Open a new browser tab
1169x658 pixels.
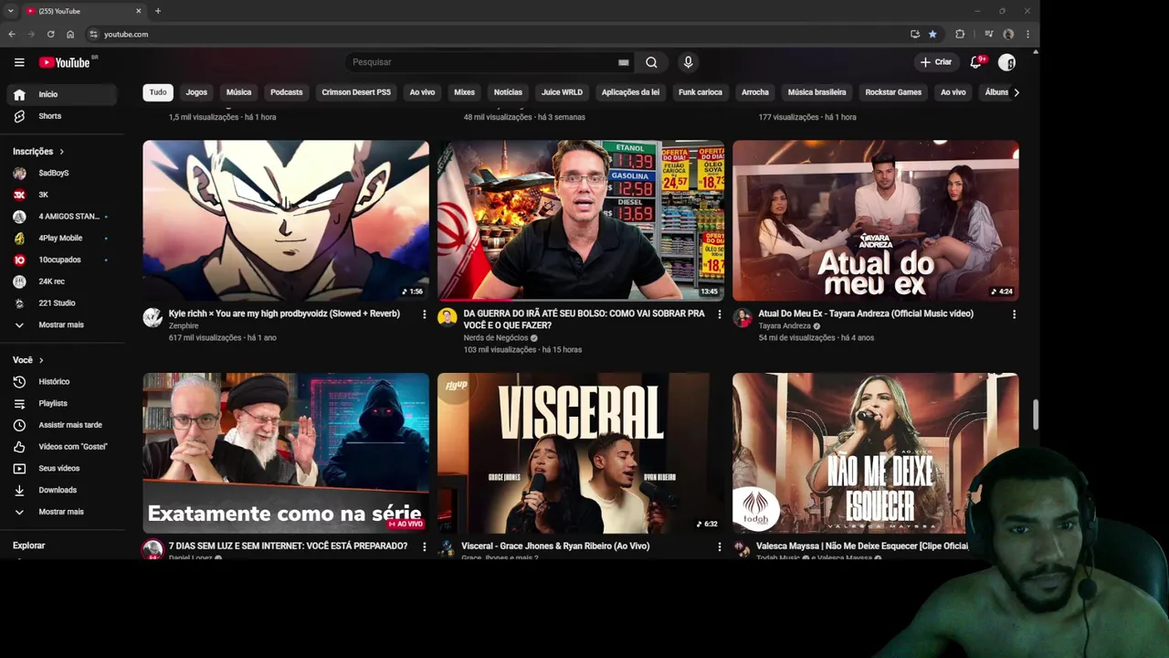pos(158,11)
